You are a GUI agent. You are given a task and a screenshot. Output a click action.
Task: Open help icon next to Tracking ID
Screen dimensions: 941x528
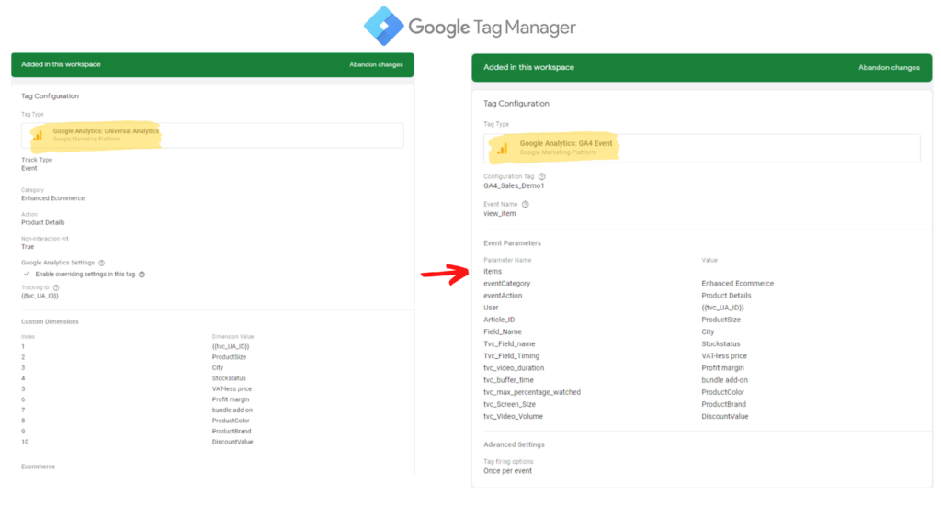tap(56, 287)
